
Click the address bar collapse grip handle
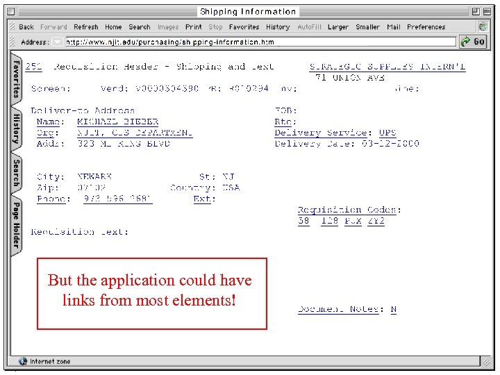(x=12, y=42)
